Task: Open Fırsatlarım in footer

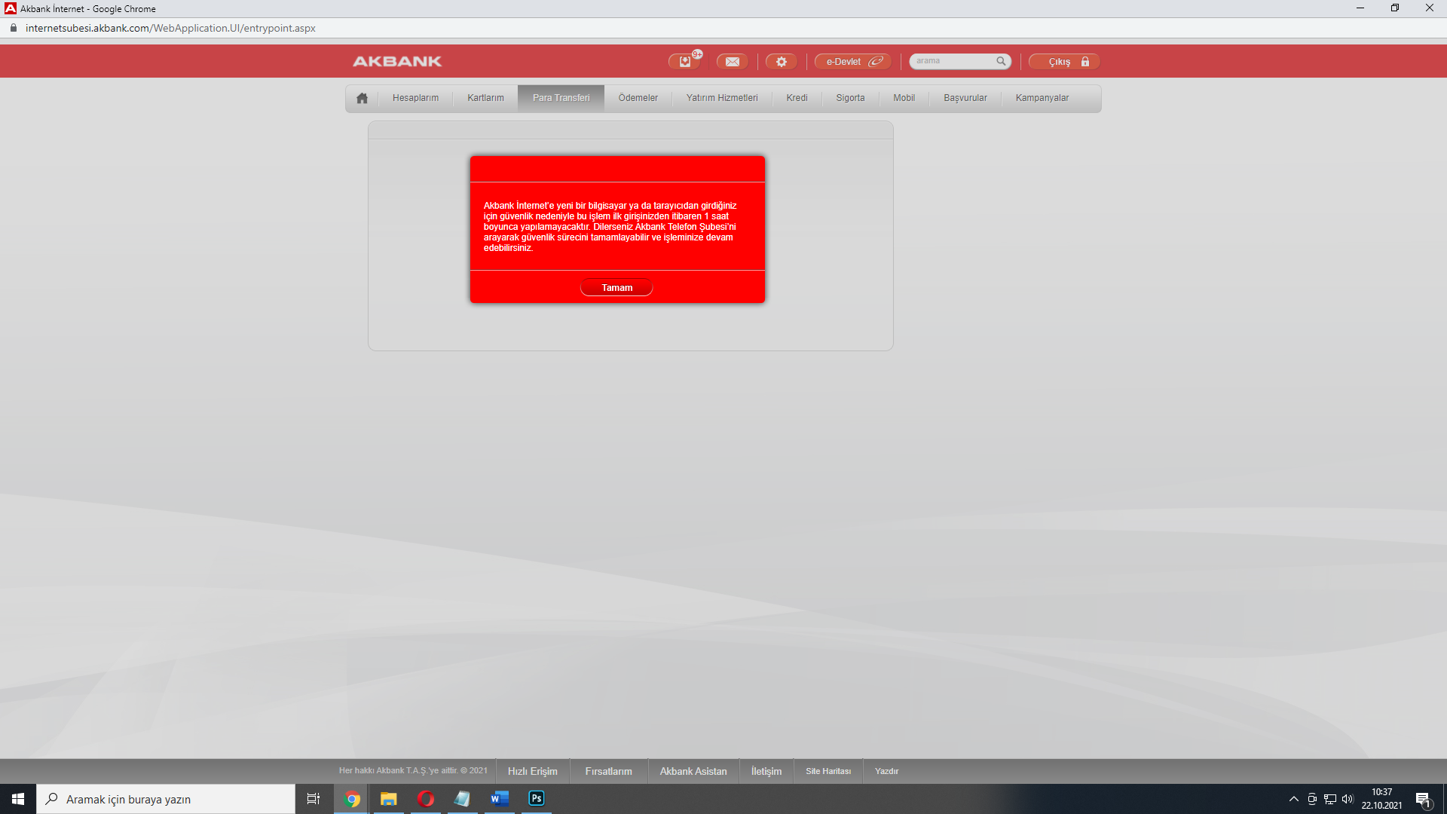Action: tap(609, 771)
